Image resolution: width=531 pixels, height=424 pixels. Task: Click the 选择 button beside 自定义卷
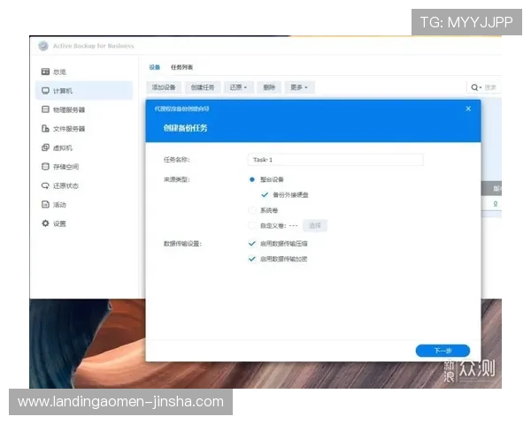coord(315,225)
